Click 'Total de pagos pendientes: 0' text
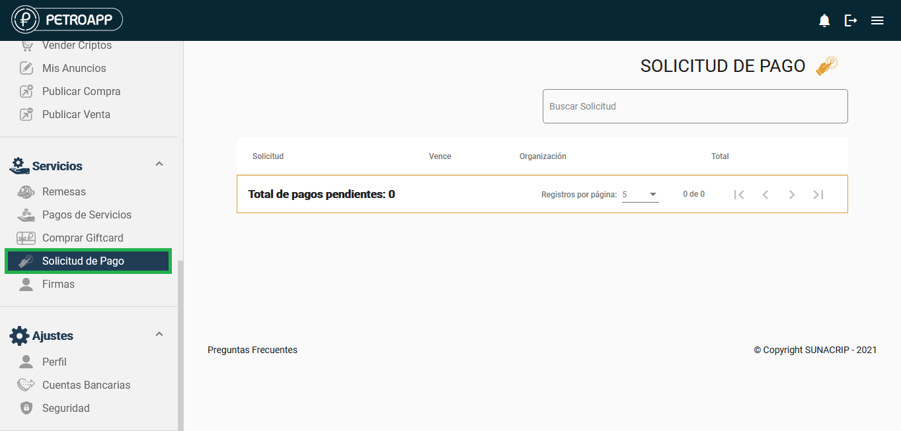The height and width of the screenshot is (431, 901). 321,194
